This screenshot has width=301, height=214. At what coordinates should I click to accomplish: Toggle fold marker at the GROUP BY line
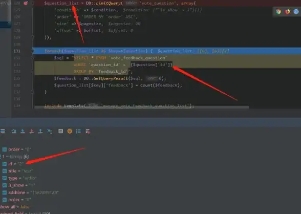tap(32, 72)
